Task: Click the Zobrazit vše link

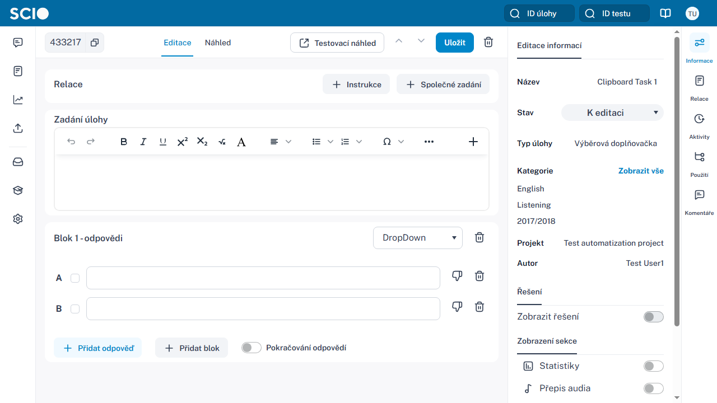Action: [x=641, y=171]
